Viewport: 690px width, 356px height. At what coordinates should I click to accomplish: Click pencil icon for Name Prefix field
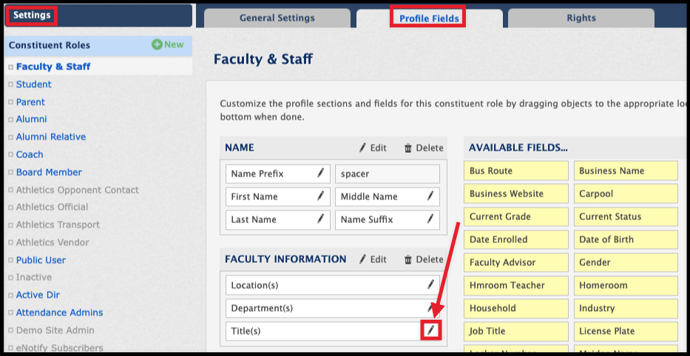(321, 173)
